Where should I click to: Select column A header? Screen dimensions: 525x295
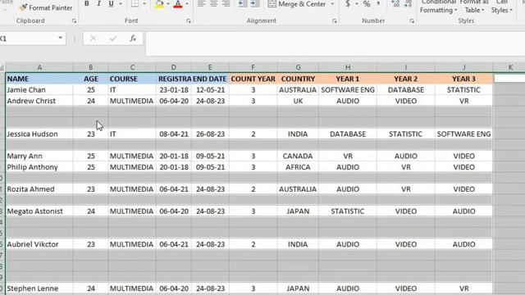[x=39, y=67]
